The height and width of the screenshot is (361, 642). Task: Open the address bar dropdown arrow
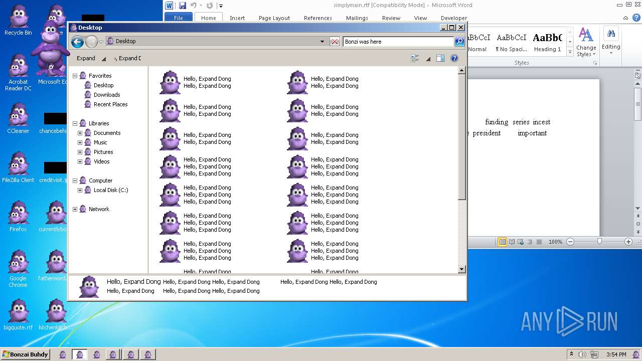click(x=322, y=42)
